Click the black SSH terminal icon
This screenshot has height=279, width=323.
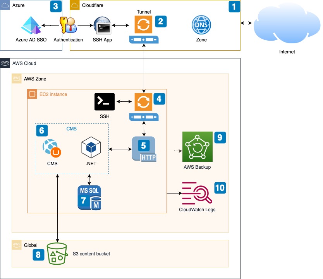(105, 102)
